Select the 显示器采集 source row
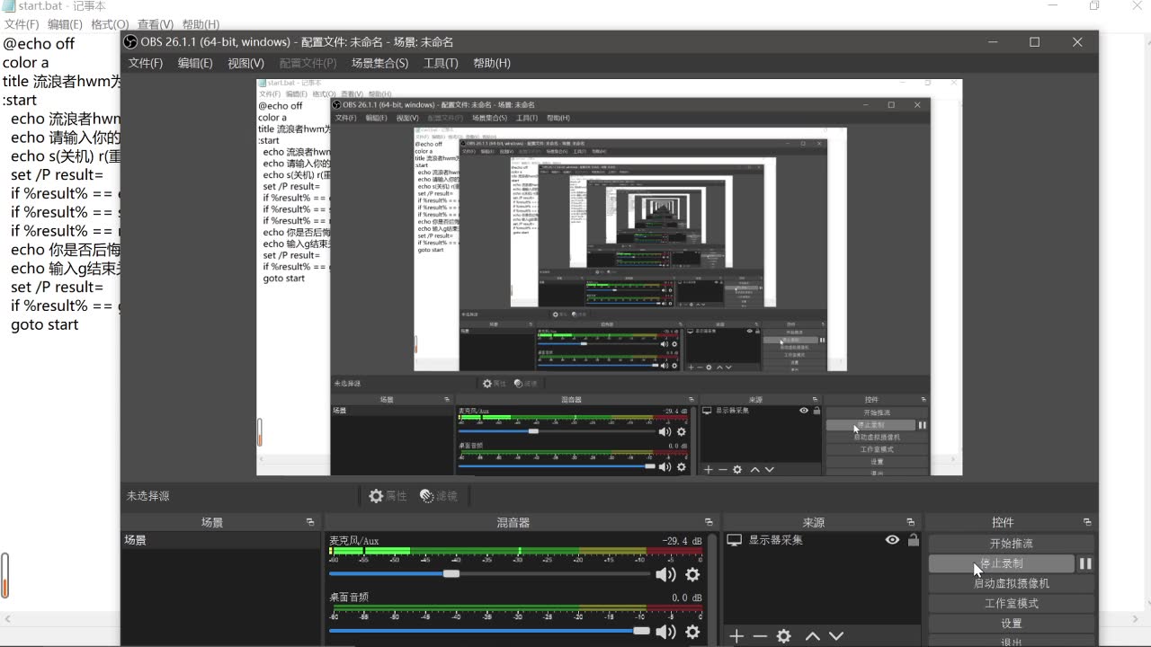The image size is (1151, 647). (822, 540)
